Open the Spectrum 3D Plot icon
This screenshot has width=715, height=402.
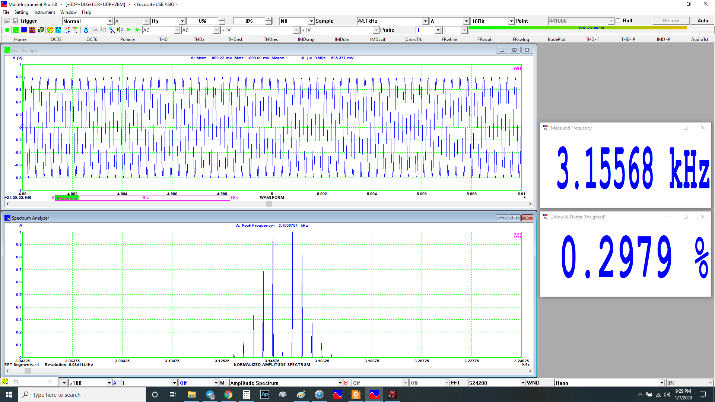pyautogui.click(x=41, y=30)
